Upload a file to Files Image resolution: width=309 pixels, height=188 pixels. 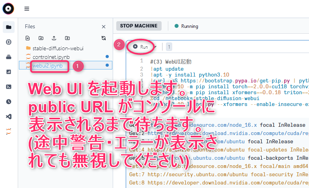point(54,38)
